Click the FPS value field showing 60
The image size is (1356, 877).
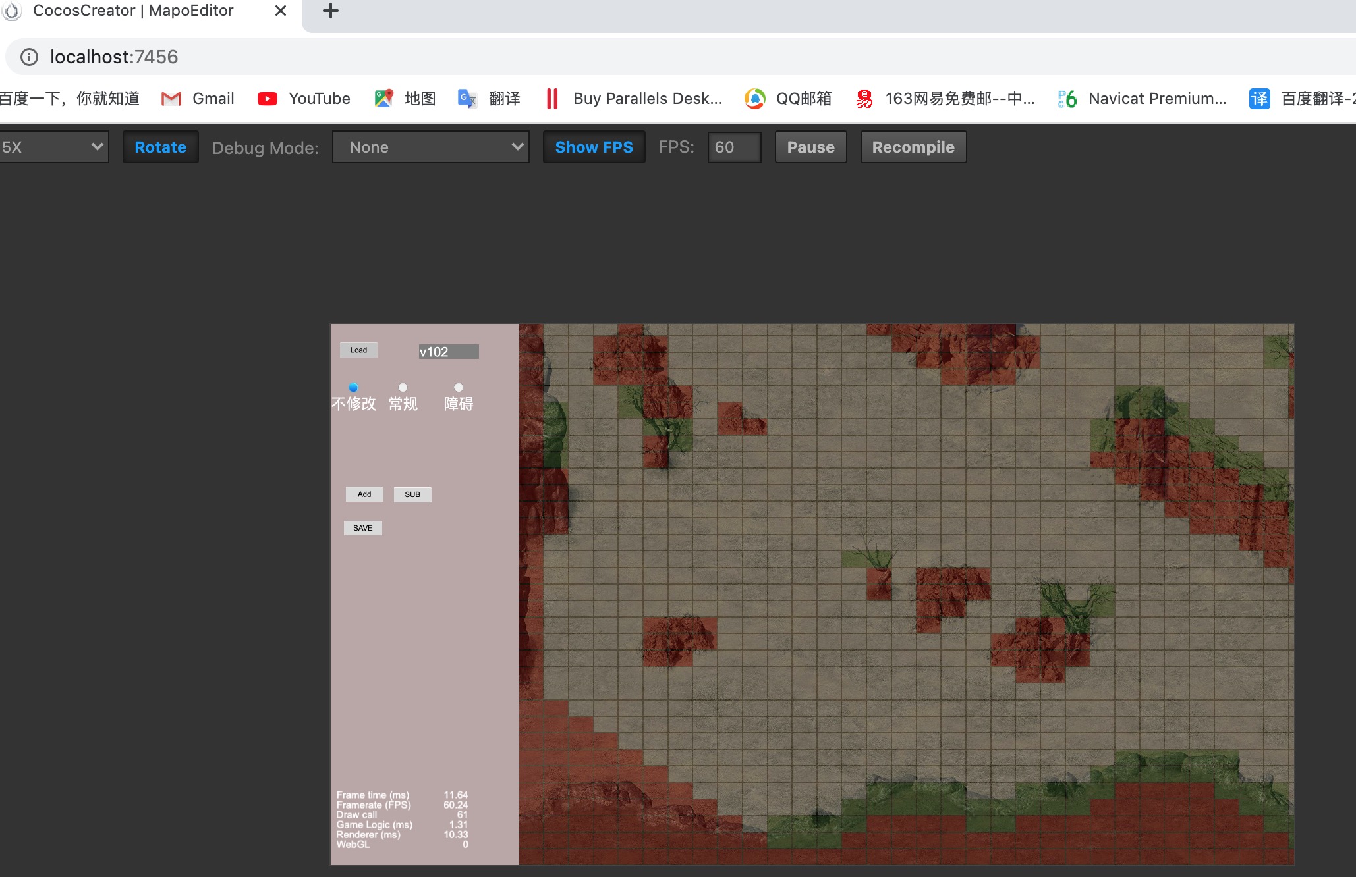click(x=734, y=147)
